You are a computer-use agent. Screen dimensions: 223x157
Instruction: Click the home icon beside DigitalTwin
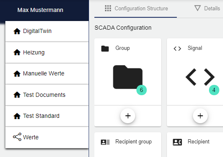[x=17, y=31]
